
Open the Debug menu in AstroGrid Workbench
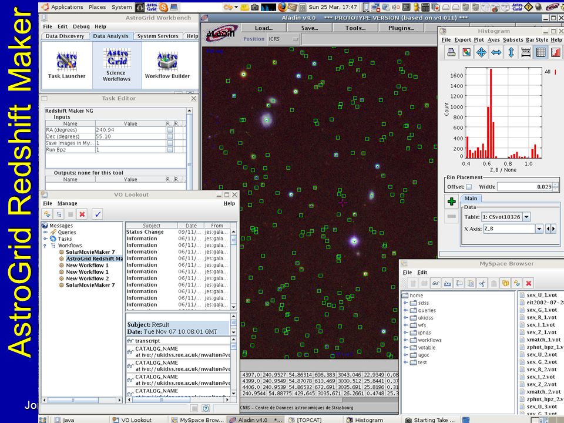point(81,26)
